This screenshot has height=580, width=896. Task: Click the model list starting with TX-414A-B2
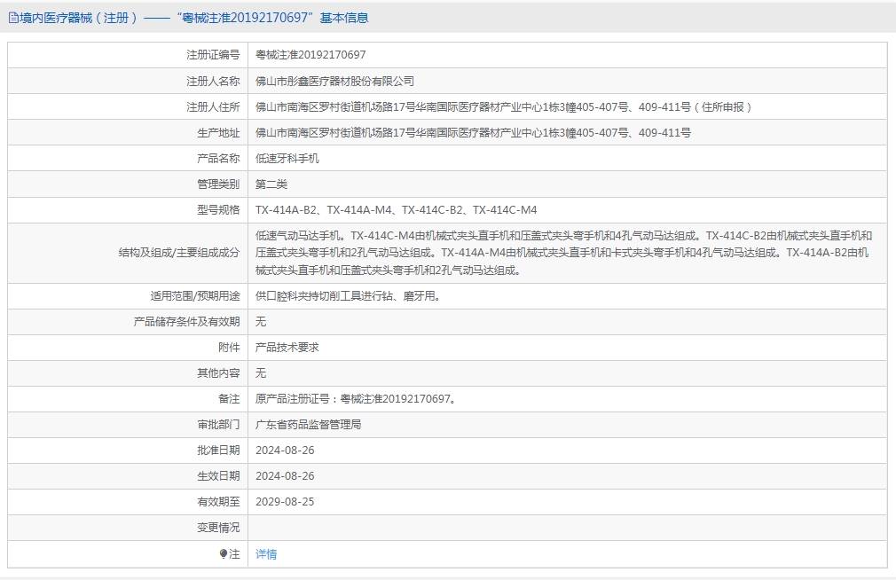coord(396,210)
